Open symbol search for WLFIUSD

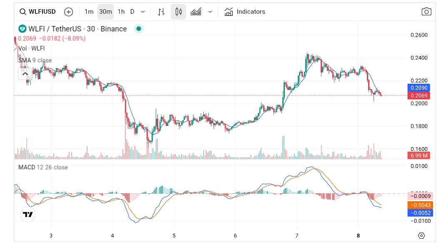pos(37,12)
